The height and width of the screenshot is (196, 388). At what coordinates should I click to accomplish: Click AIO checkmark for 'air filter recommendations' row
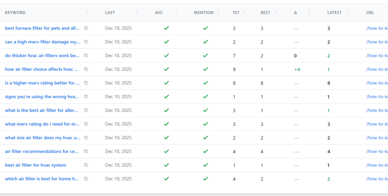166,151
